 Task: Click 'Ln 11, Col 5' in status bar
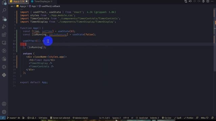click(104, 118)
